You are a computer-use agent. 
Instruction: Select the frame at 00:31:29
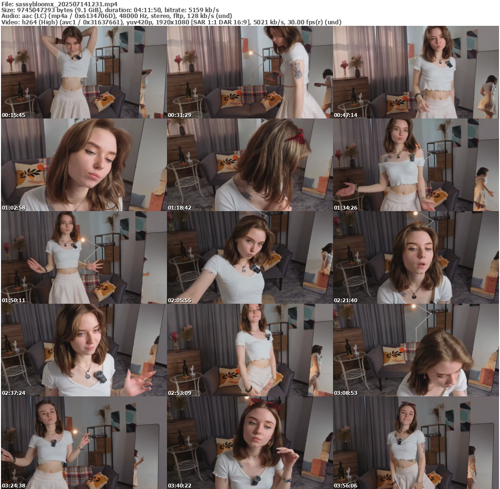250,72
